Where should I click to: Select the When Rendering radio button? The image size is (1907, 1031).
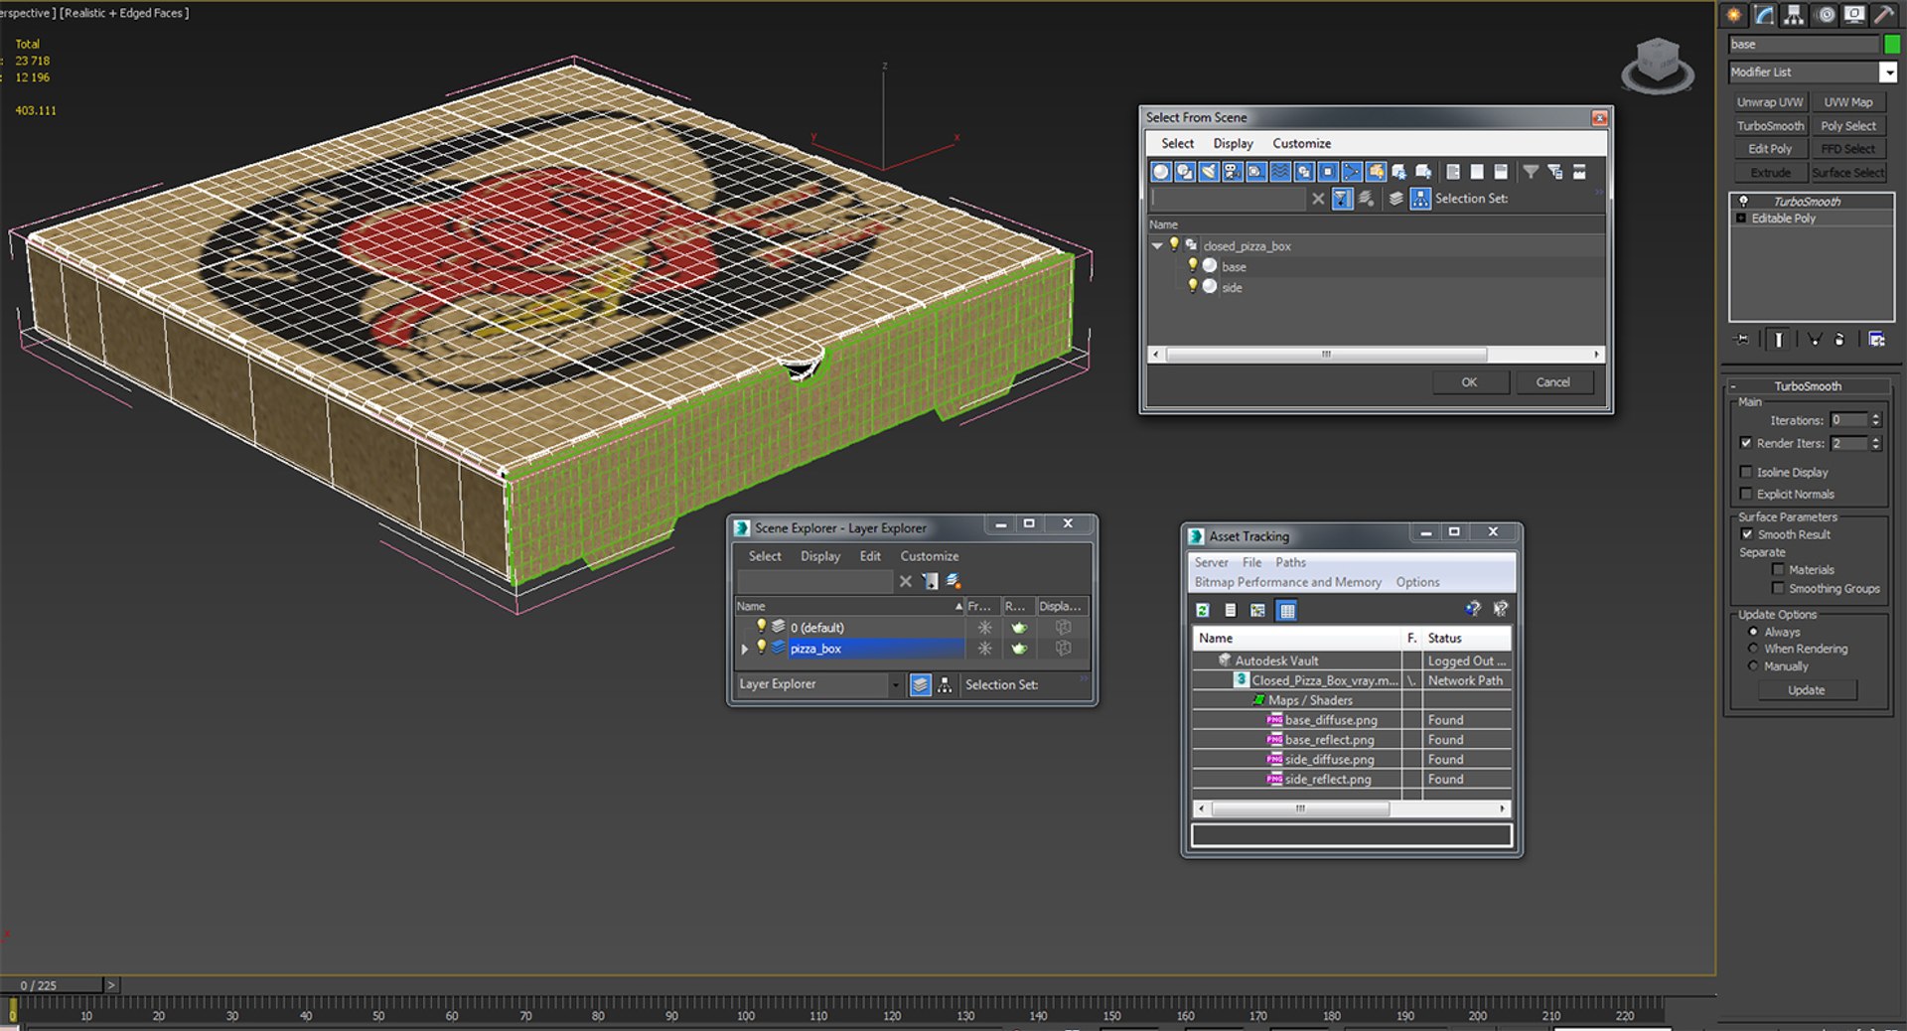point(1753,649)
